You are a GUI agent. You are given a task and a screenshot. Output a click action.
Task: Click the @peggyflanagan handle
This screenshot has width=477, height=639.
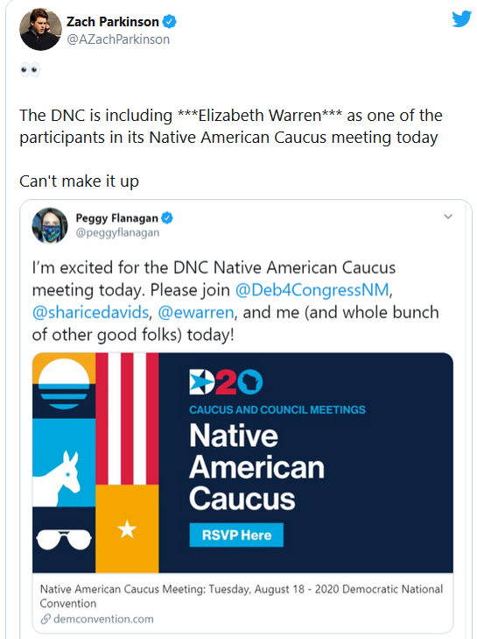click(x=117, y=232)
